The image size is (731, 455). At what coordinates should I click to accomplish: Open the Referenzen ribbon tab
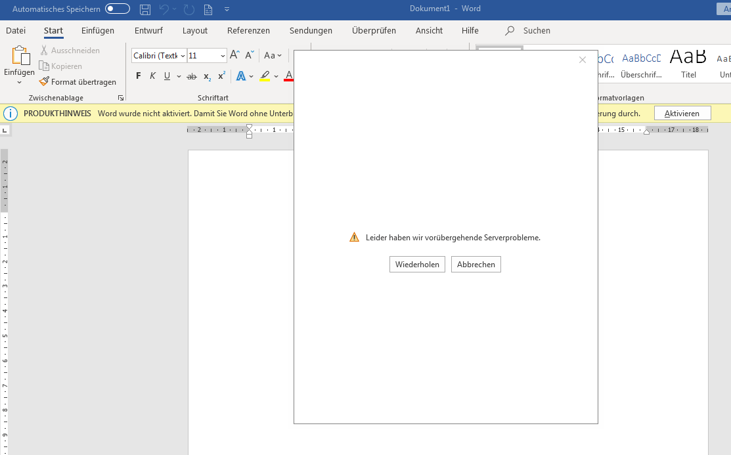pos(248,31)
